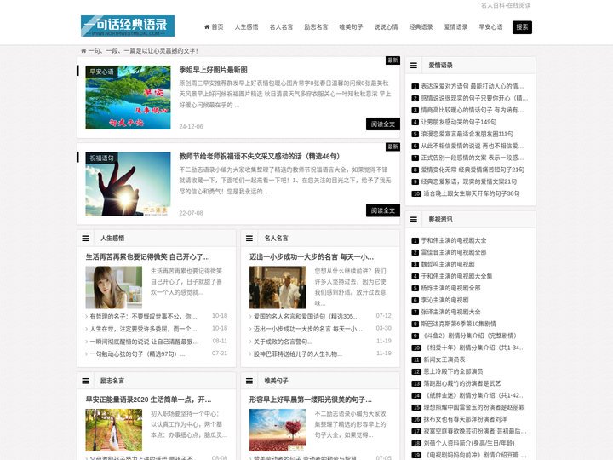The height and width of the screenshot is (460, 613).
Task: Open list item 人生在世，注定要受许多委屈
Action: click(143, 329)
